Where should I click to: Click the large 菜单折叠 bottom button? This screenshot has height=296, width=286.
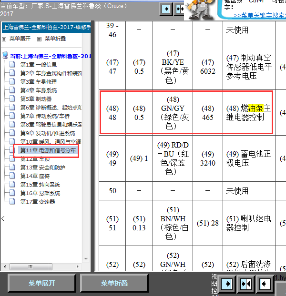click(x=114, y=283)
